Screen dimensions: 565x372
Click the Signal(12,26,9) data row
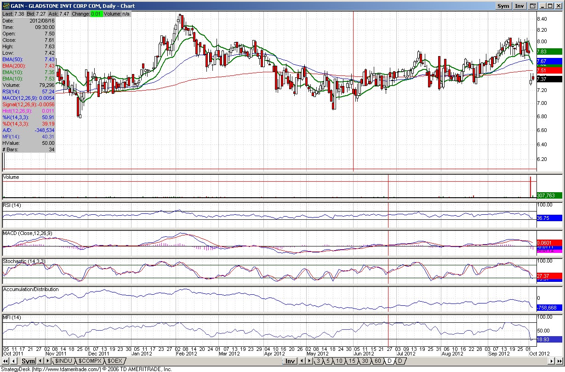(29, 104)
